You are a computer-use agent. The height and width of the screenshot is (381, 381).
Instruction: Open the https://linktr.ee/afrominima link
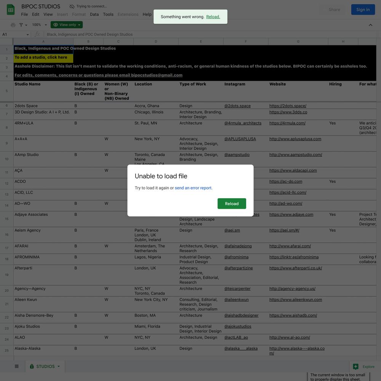click(x=294, y=257)
